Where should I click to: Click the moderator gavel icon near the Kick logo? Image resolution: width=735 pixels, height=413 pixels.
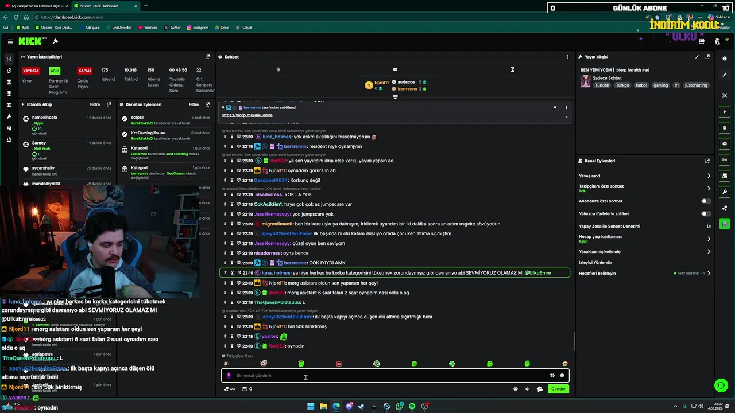pyautogui.click(x=55, y=41)
